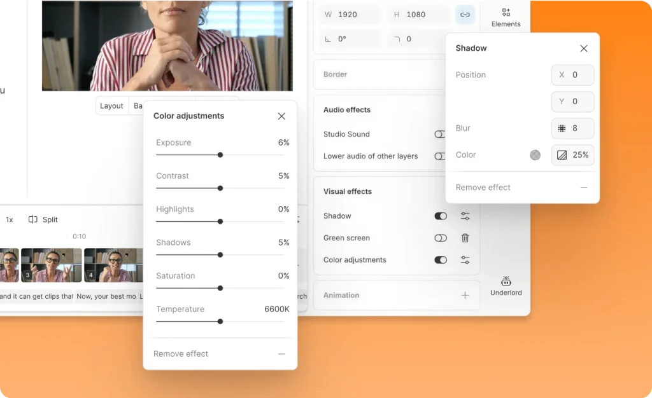Click the Split clip tool
The height and width of the screenshot is (398, 652).
click(43, 219)
